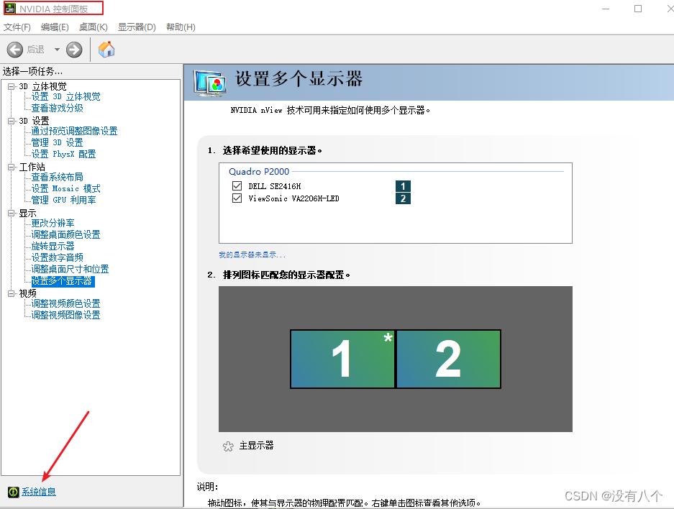Uncheck the DELL SE2416H display checkbox
This screenshot has height=509, width=674.
pyautogui.click(x=237, y=186)
